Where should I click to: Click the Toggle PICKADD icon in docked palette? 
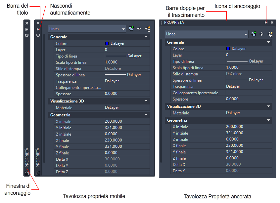point(254,34)
